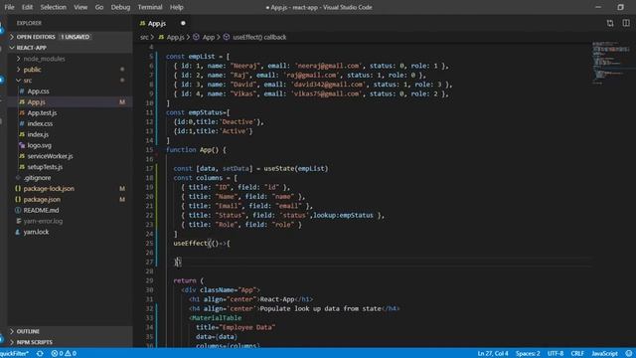Click the quickFilter branch status item

(15, 353)
